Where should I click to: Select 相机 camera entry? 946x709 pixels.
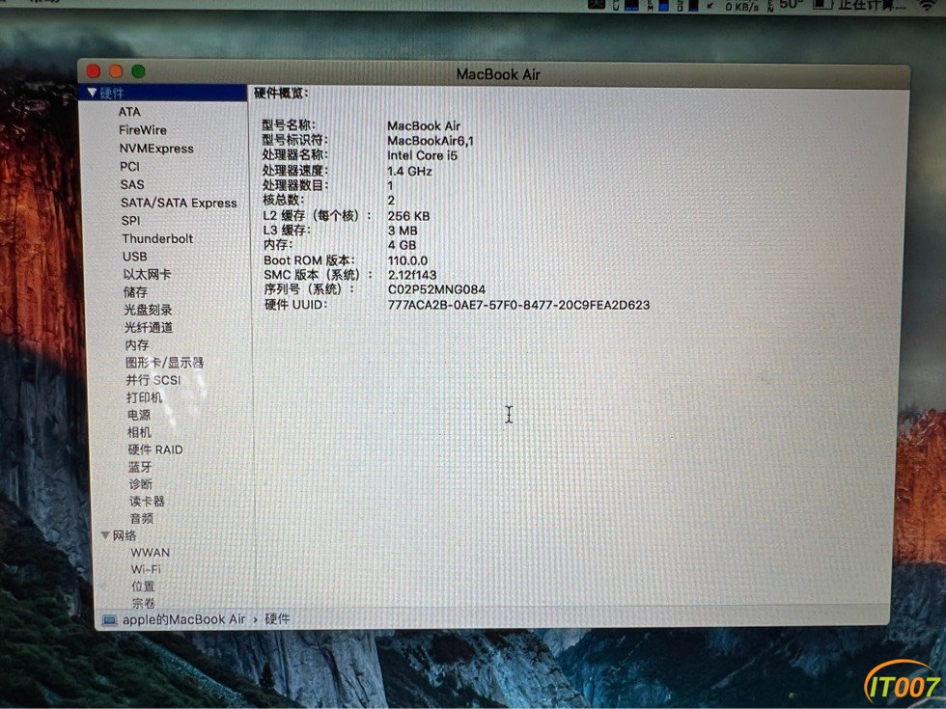139,432
